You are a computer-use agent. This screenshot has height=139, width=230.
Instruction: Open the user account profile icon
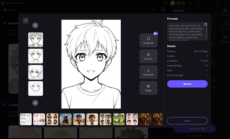point(190,3)
